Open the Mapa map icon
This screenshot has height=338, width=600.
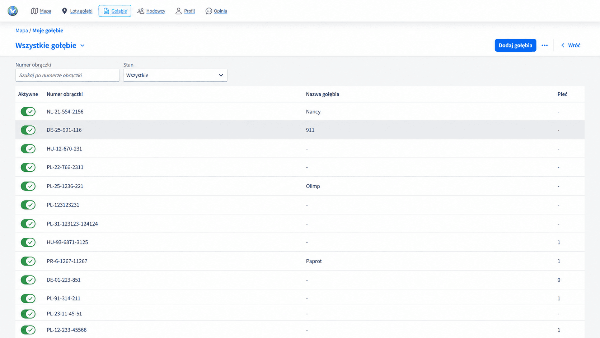tap(34, 11)
